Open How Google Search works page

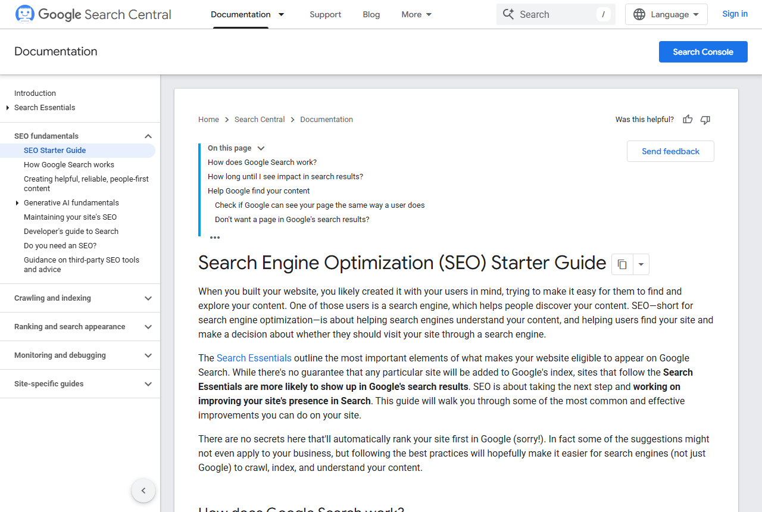(x=69, y=165)
